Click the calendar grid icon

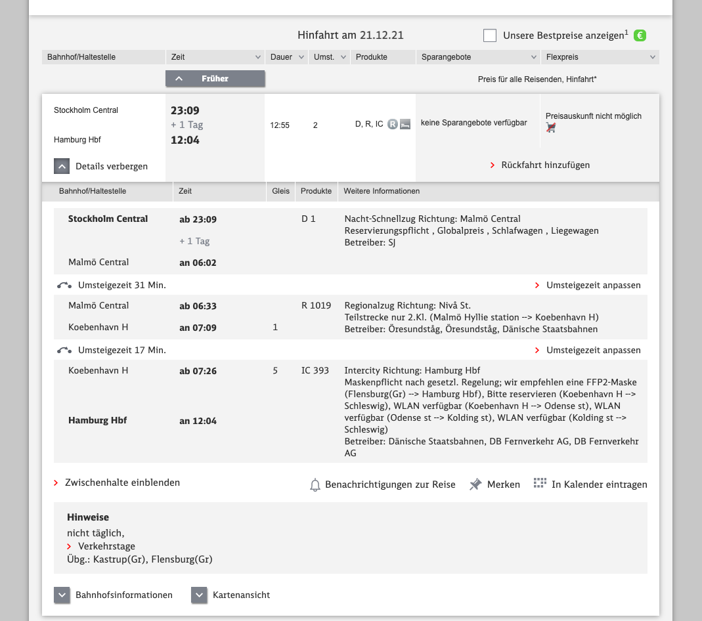click(540, 484)
